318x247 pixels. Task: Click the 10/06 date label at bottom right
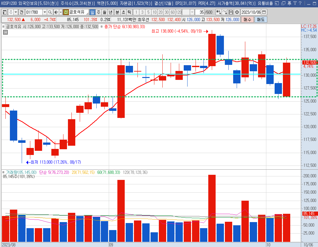click(308, 245)
